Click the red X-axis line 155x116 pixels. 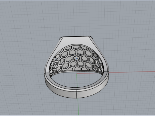point(132,72)
